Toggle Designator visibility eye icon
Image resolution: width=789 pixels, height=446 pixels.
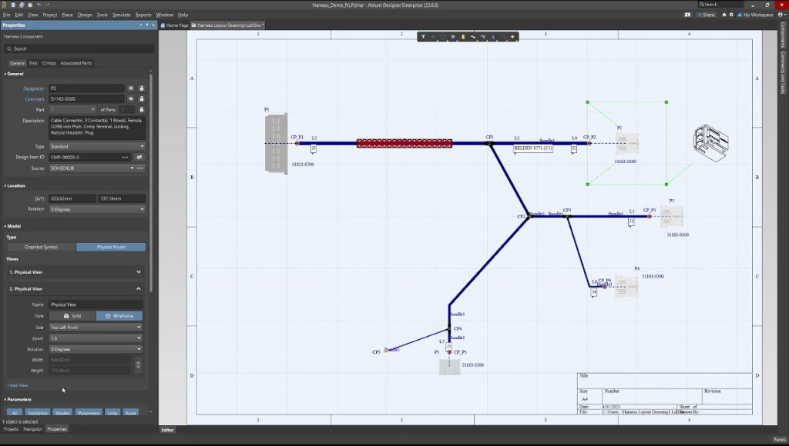click(131, 88)
